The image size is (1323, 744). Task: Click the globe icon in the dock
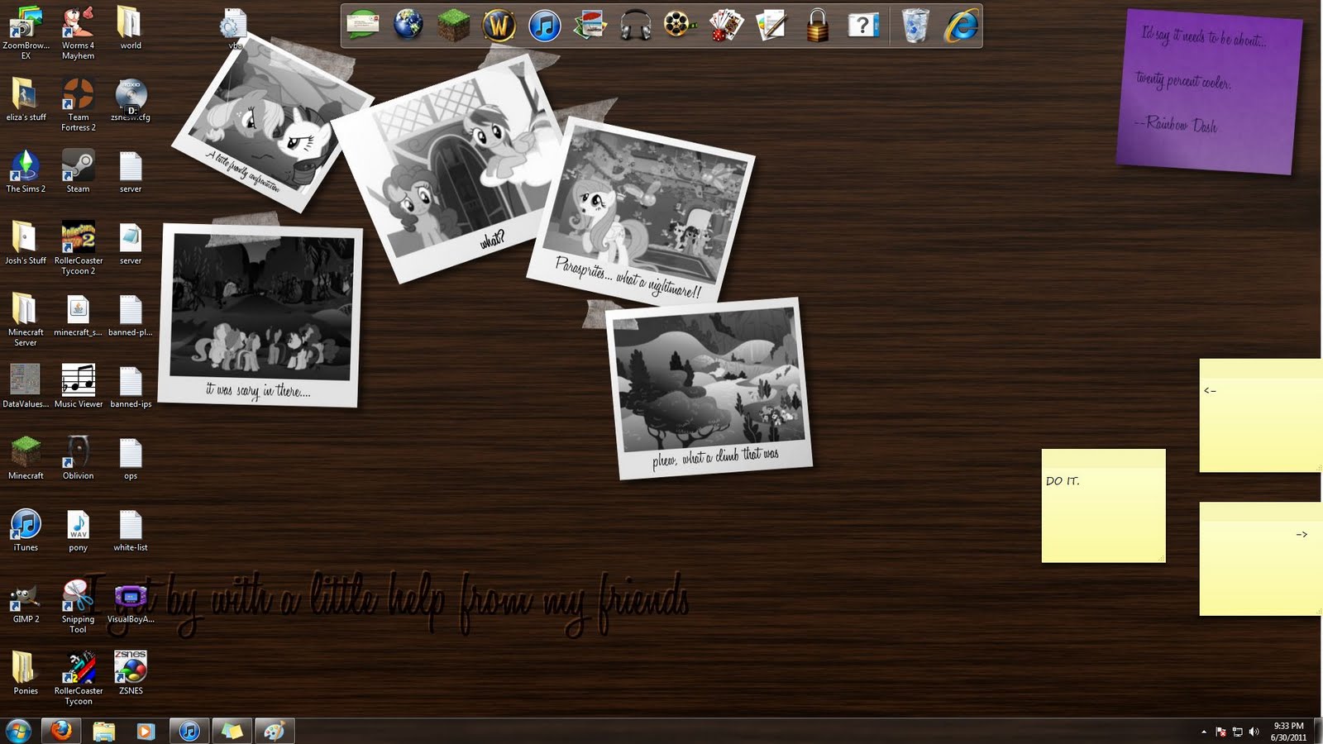408,26
